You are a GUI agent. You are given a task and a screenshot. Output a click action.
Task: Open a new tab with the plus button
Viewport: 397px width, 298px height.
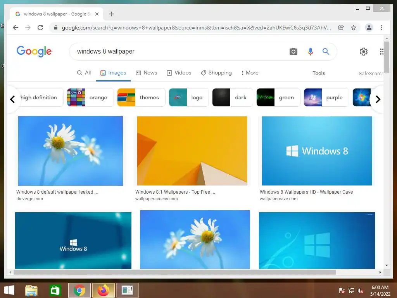tap(112, 14)
